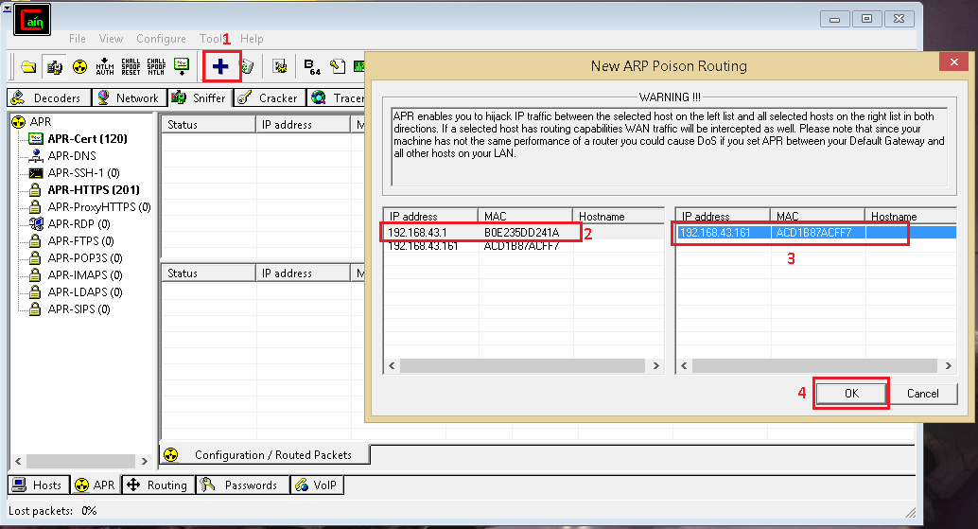Viewport: 978px width, 529px height.
Task: Toggle the Start/Stop APR radiation icon
Action: point(79,66)
